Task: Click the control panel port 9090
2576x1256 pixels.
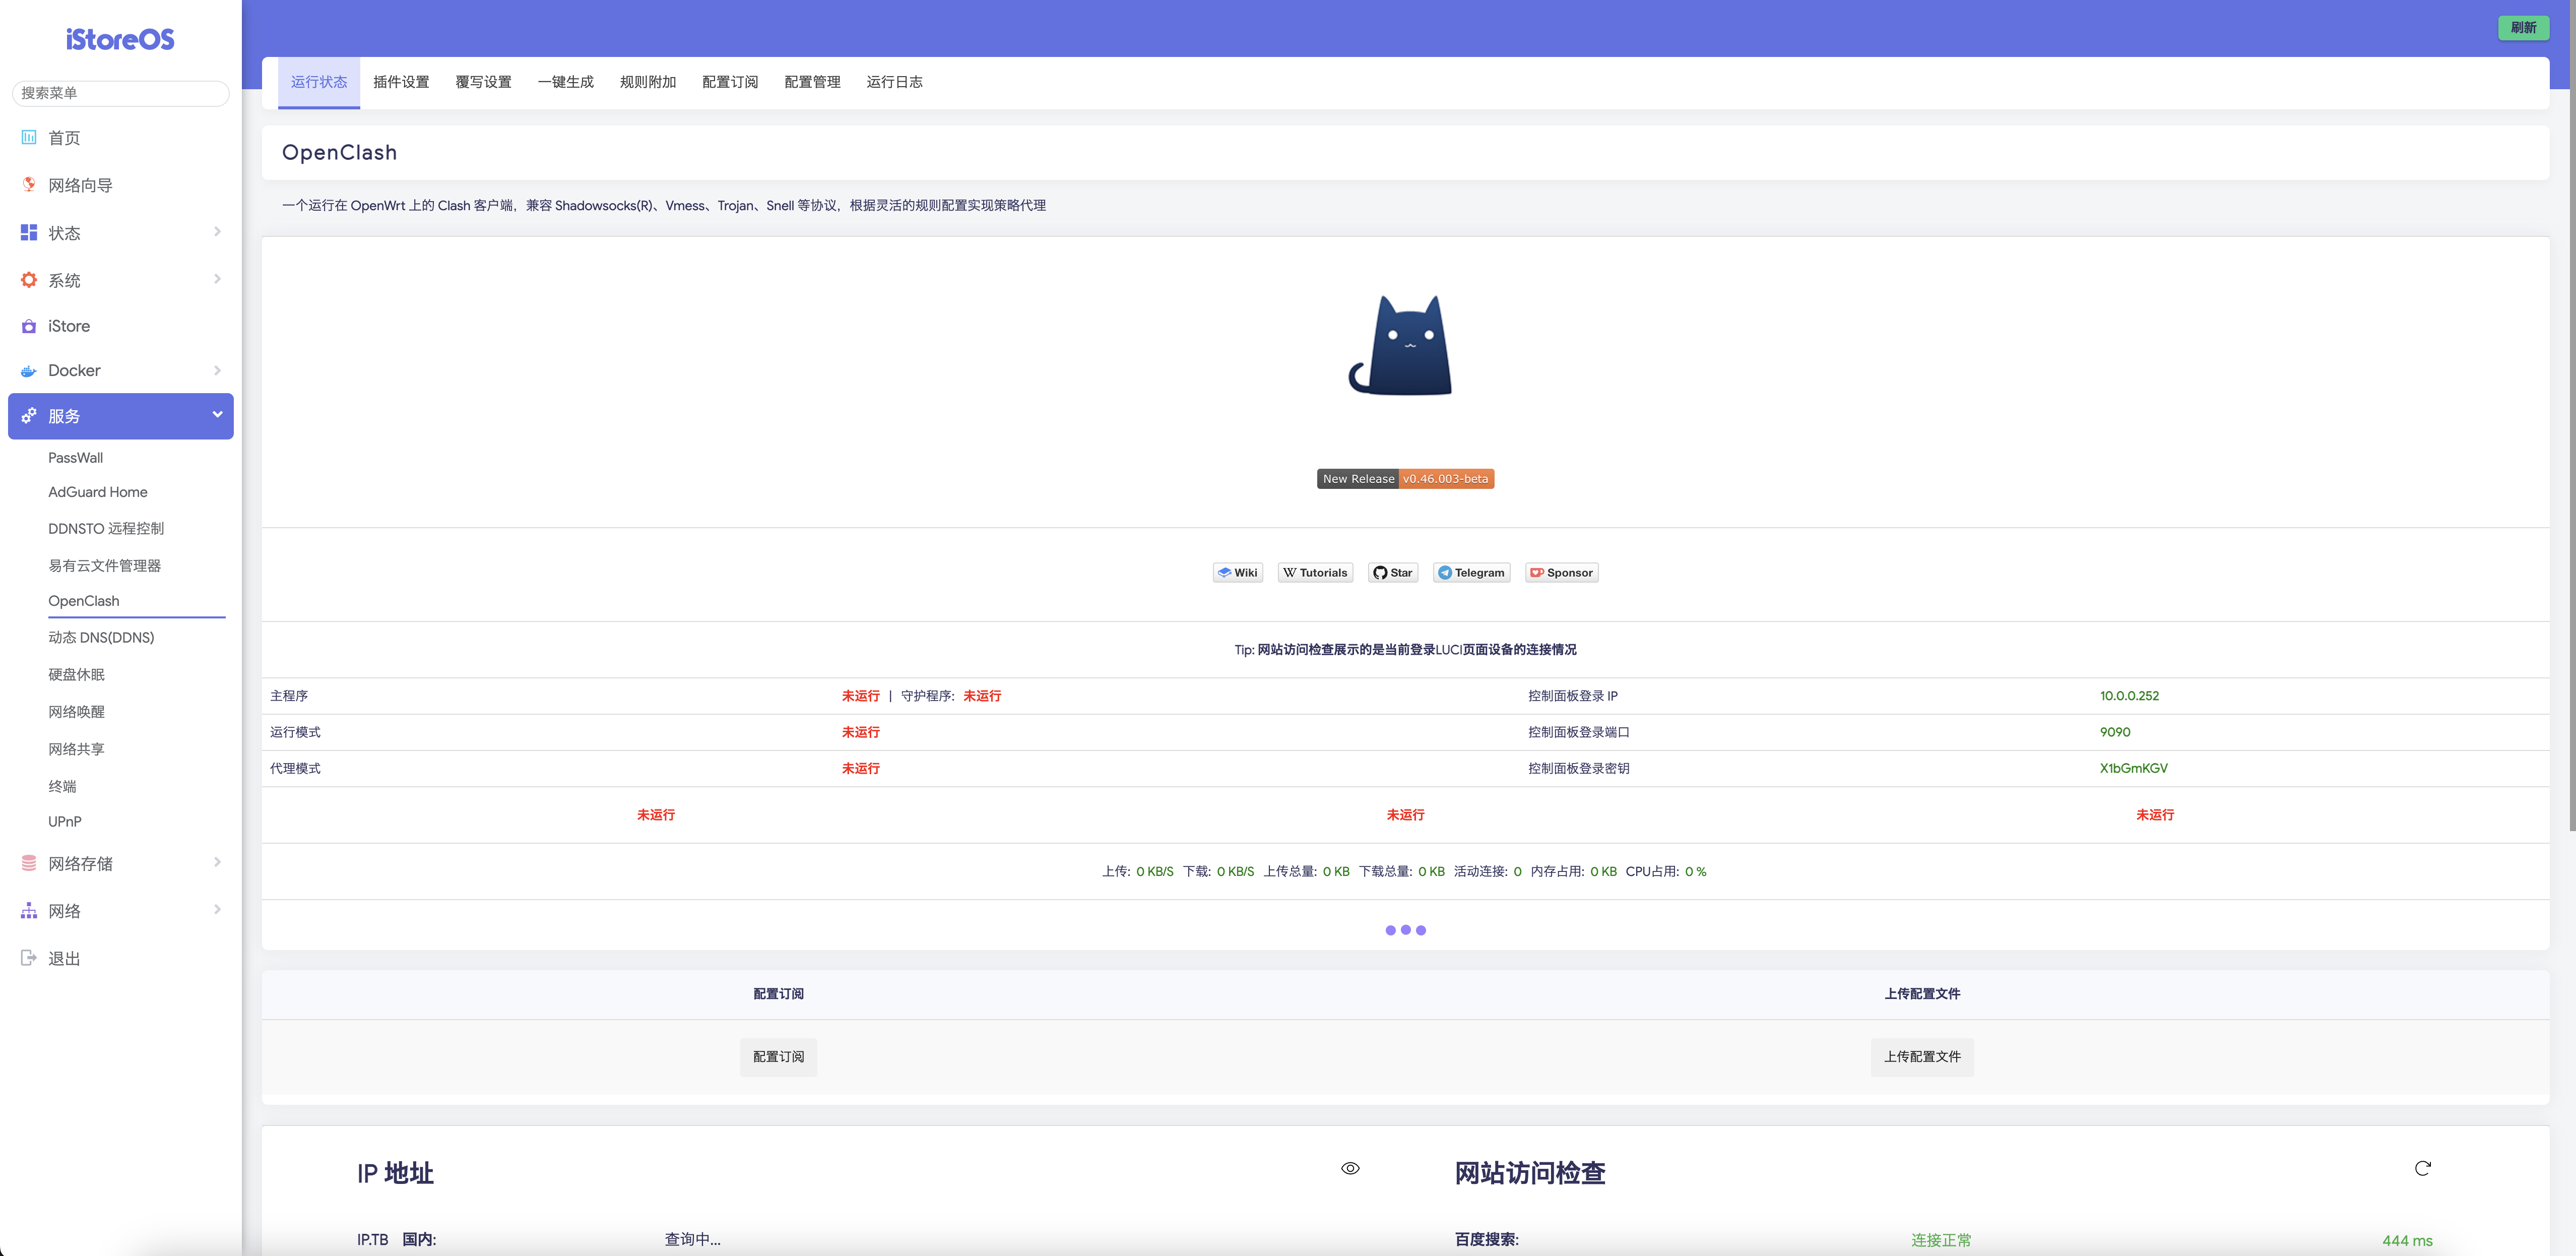Action: (2115, 732)
